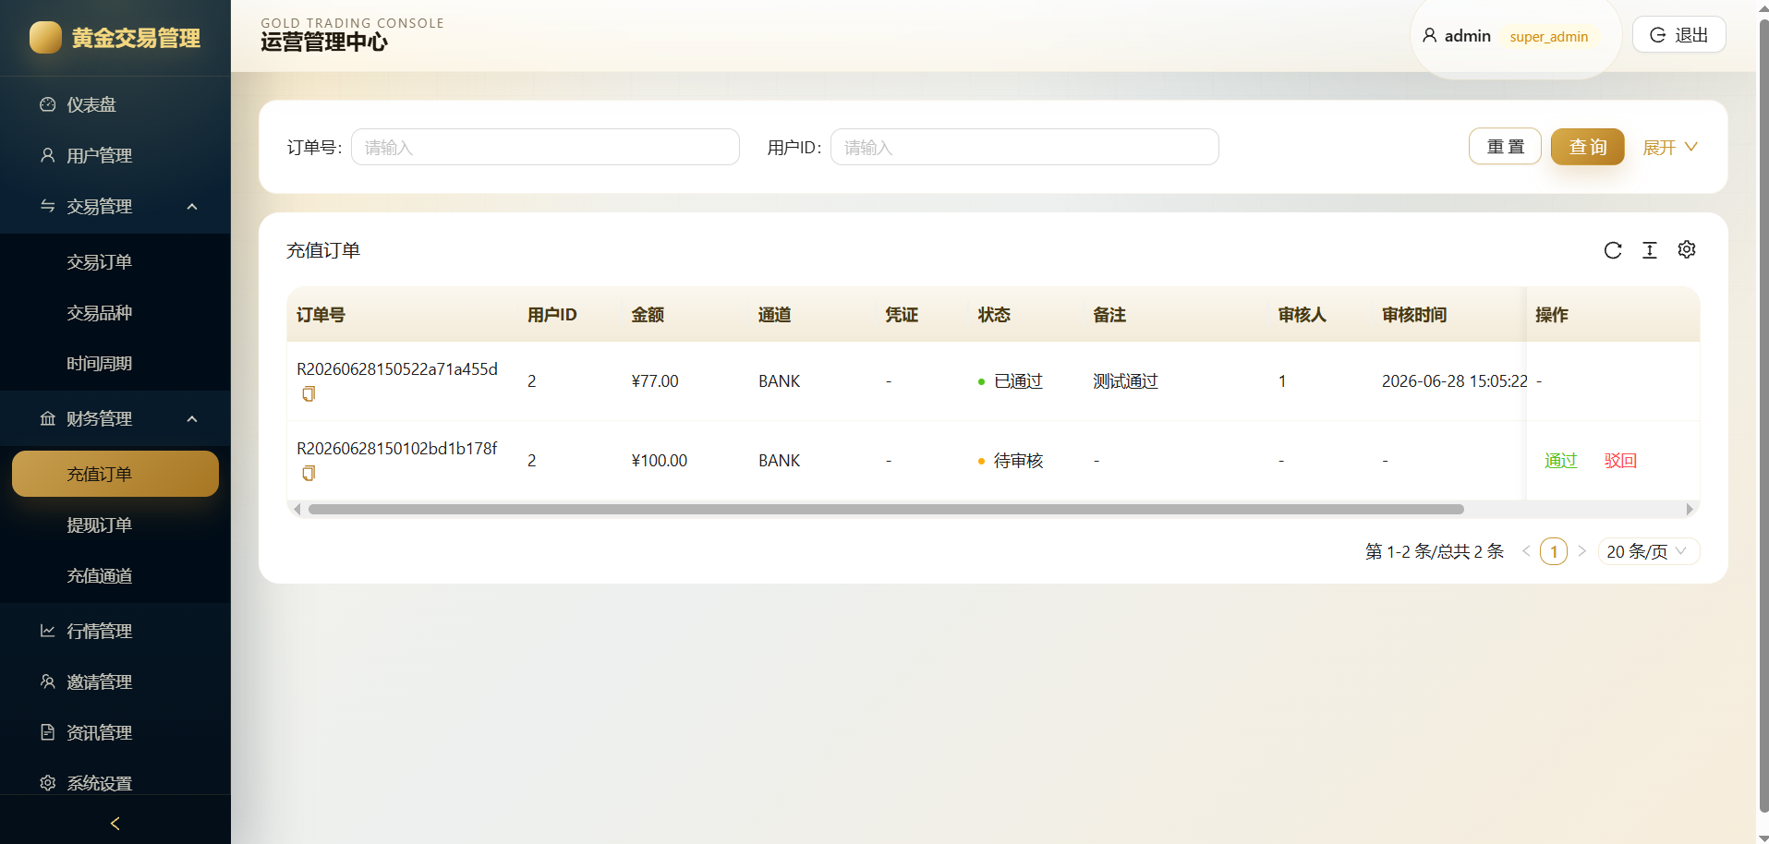1769x844 pixels.
Task: Click the gold logo in sidebar
Action: pos(45,38)
